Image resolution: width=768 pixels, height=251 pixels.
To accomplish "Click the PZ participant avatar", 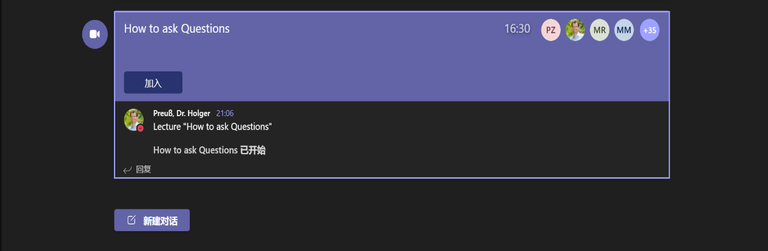I will click(550, 30).
